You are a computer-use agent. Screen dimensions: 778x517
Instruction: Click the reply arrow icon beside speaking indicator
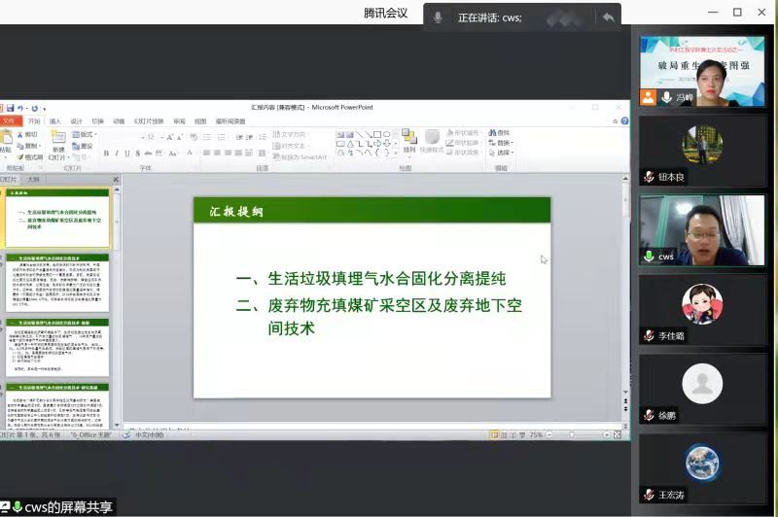(x=608, y=17)
